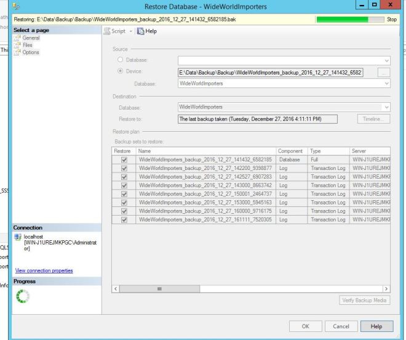Click the Verify Backup Media button
The width and height of the screenshot is (406, 340).
coord(365,301)
